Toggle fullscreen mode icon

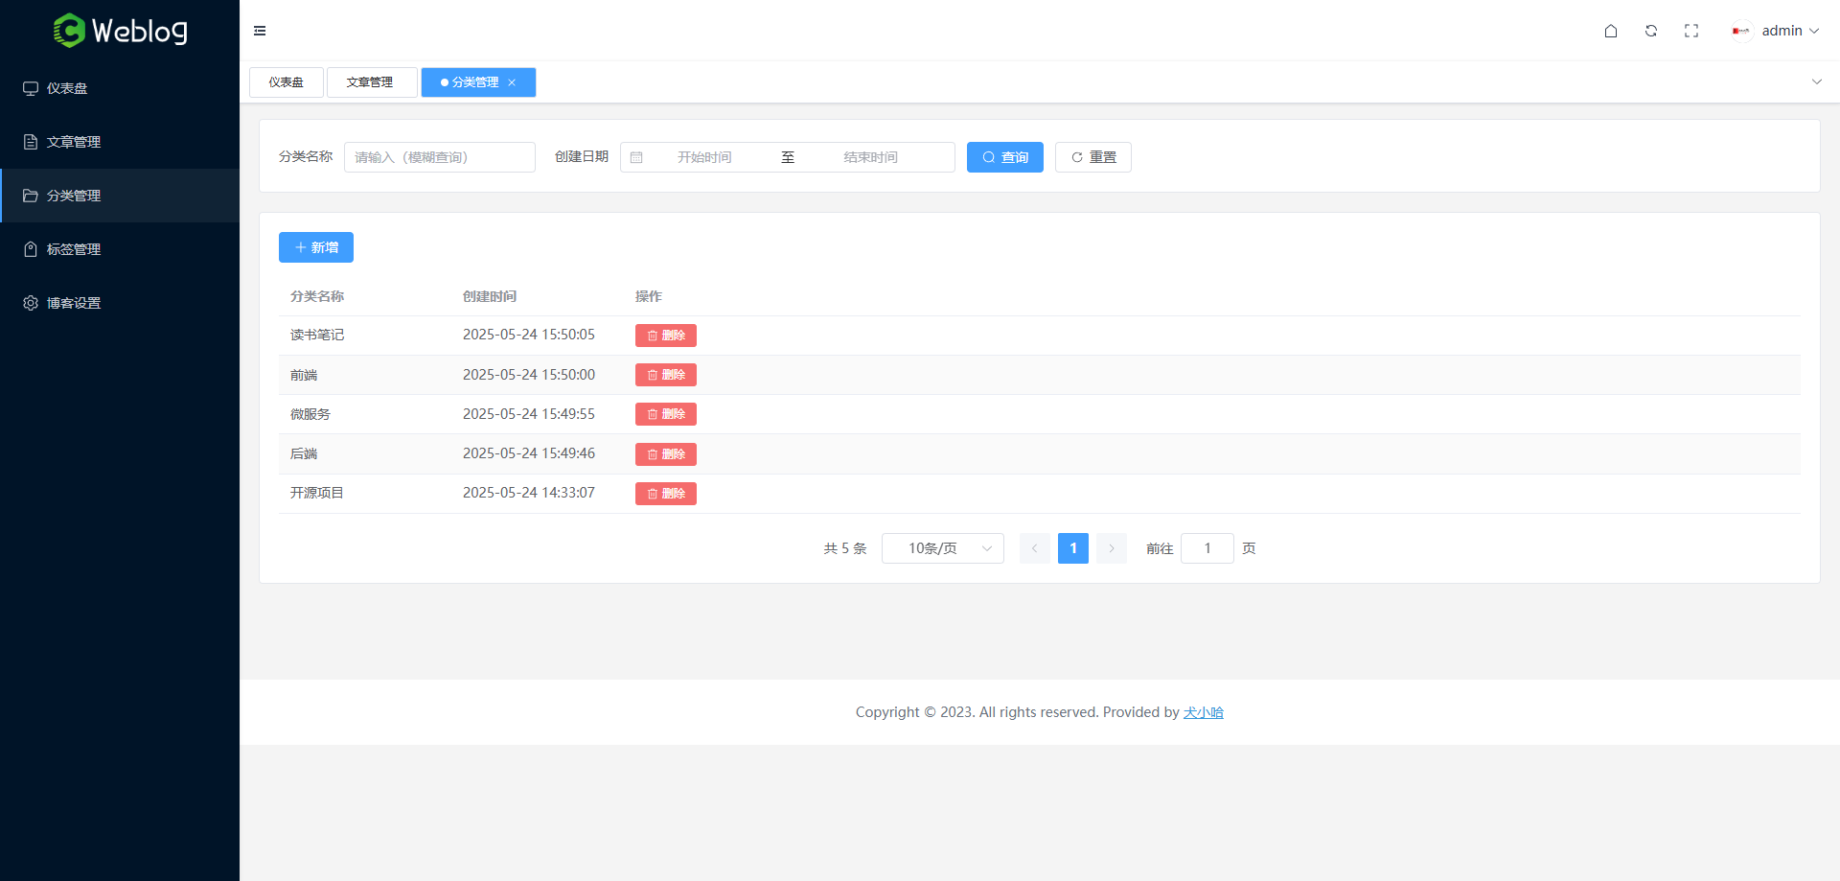click(1691, 31)
